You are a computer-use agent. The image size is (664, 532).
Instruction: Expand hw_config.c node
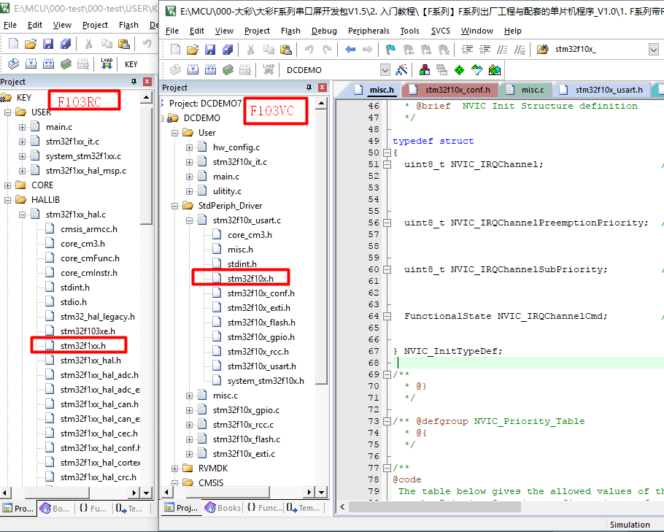(189, 148)
